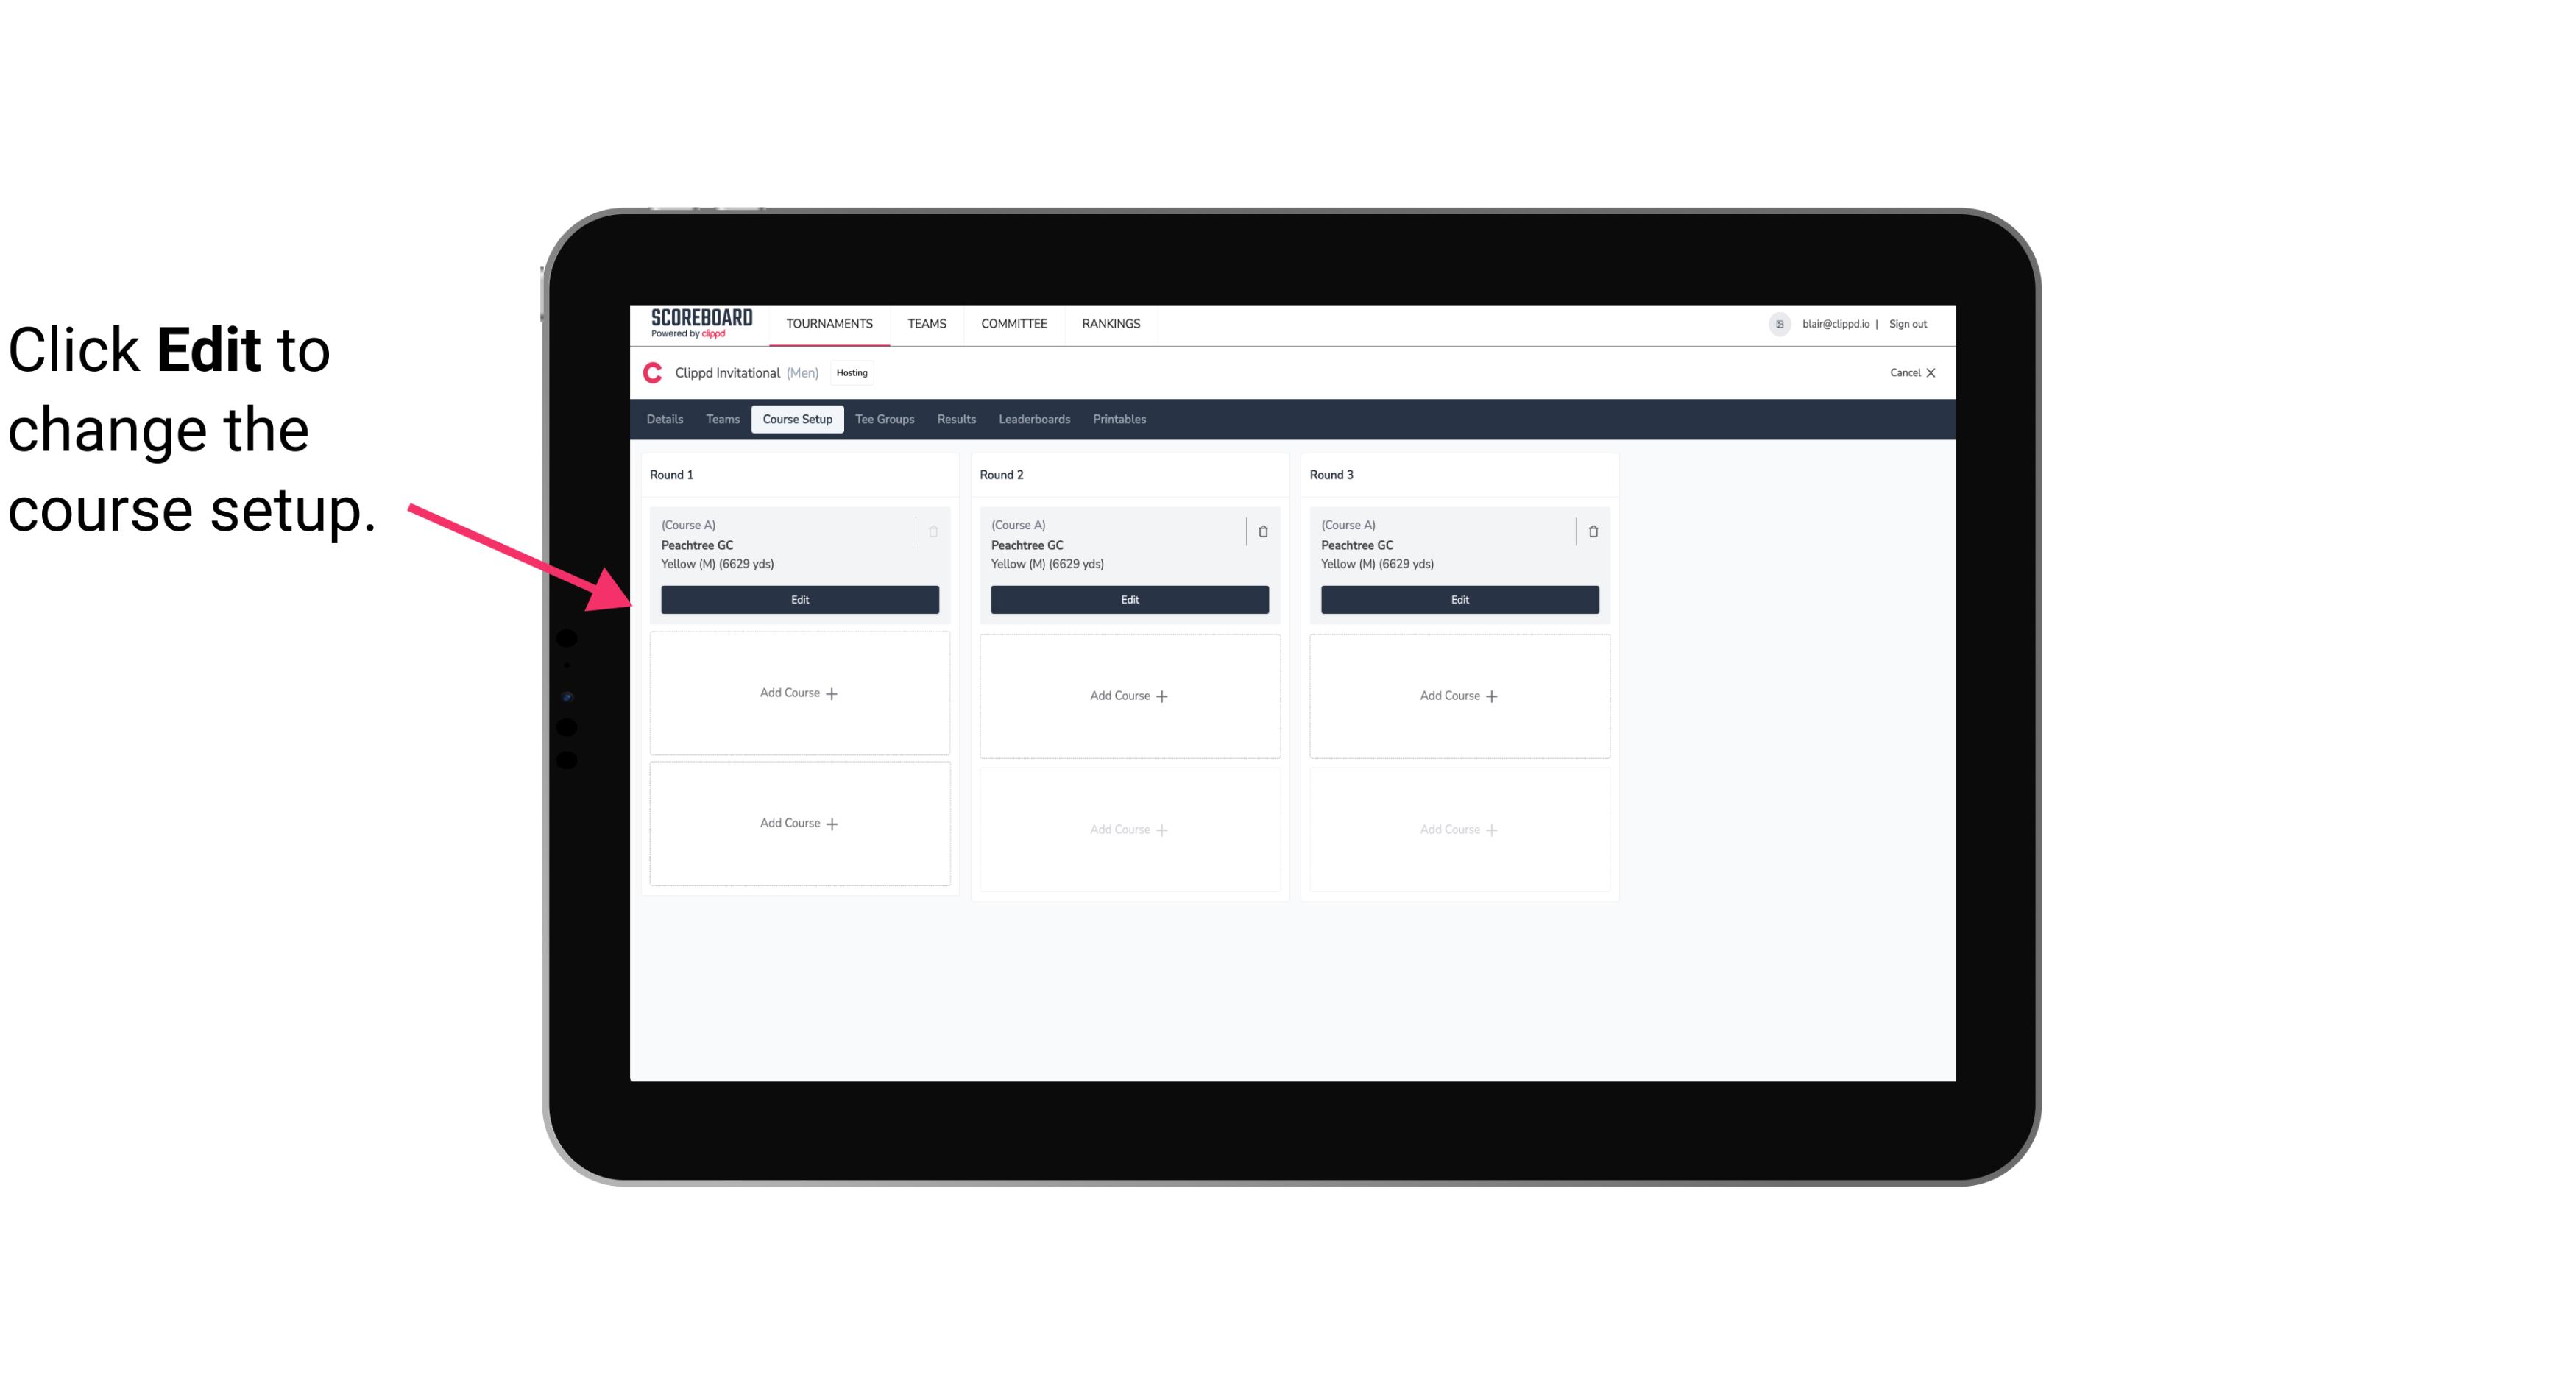Click the Course Setup tab
The image size is (2576, 1386).
coord(795,418)
